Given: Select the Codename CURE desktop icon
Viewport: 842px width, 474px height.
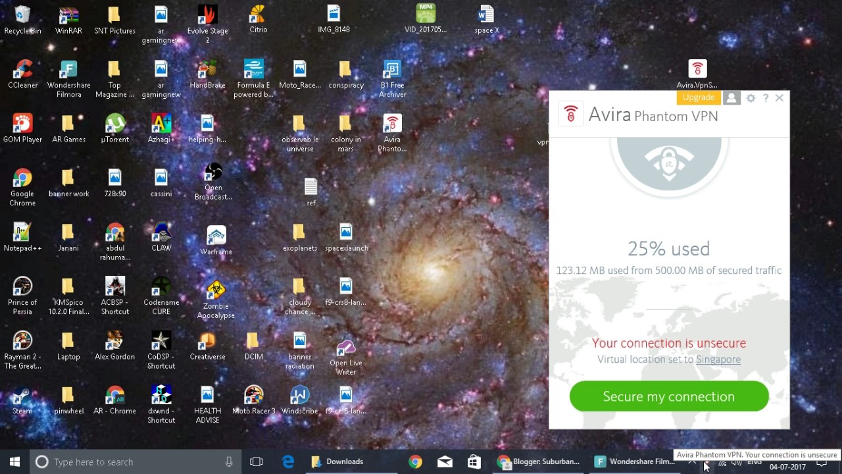Looking at the screenshot, I should pos(161,296).
